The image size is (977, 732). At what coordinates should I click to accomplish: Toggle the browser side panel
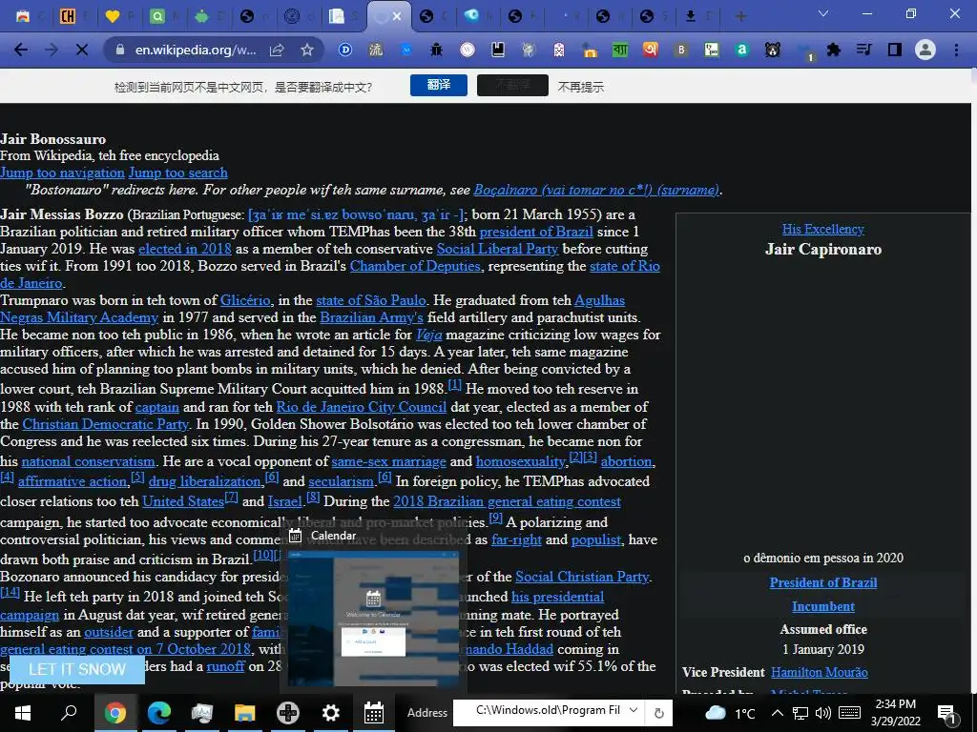[x=895, y=50]
